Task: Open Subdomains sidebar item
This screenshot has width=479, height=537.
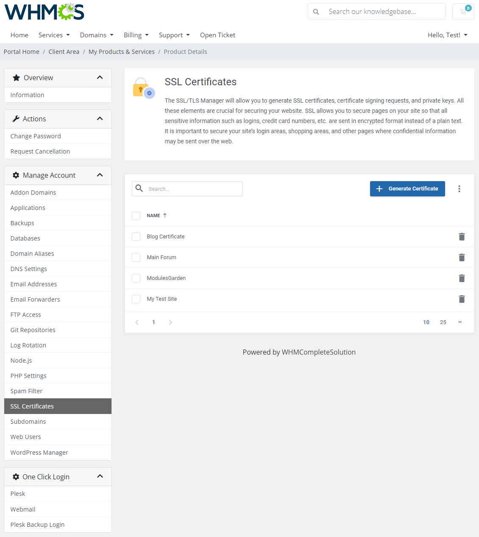Action: [x=58, y=422]
